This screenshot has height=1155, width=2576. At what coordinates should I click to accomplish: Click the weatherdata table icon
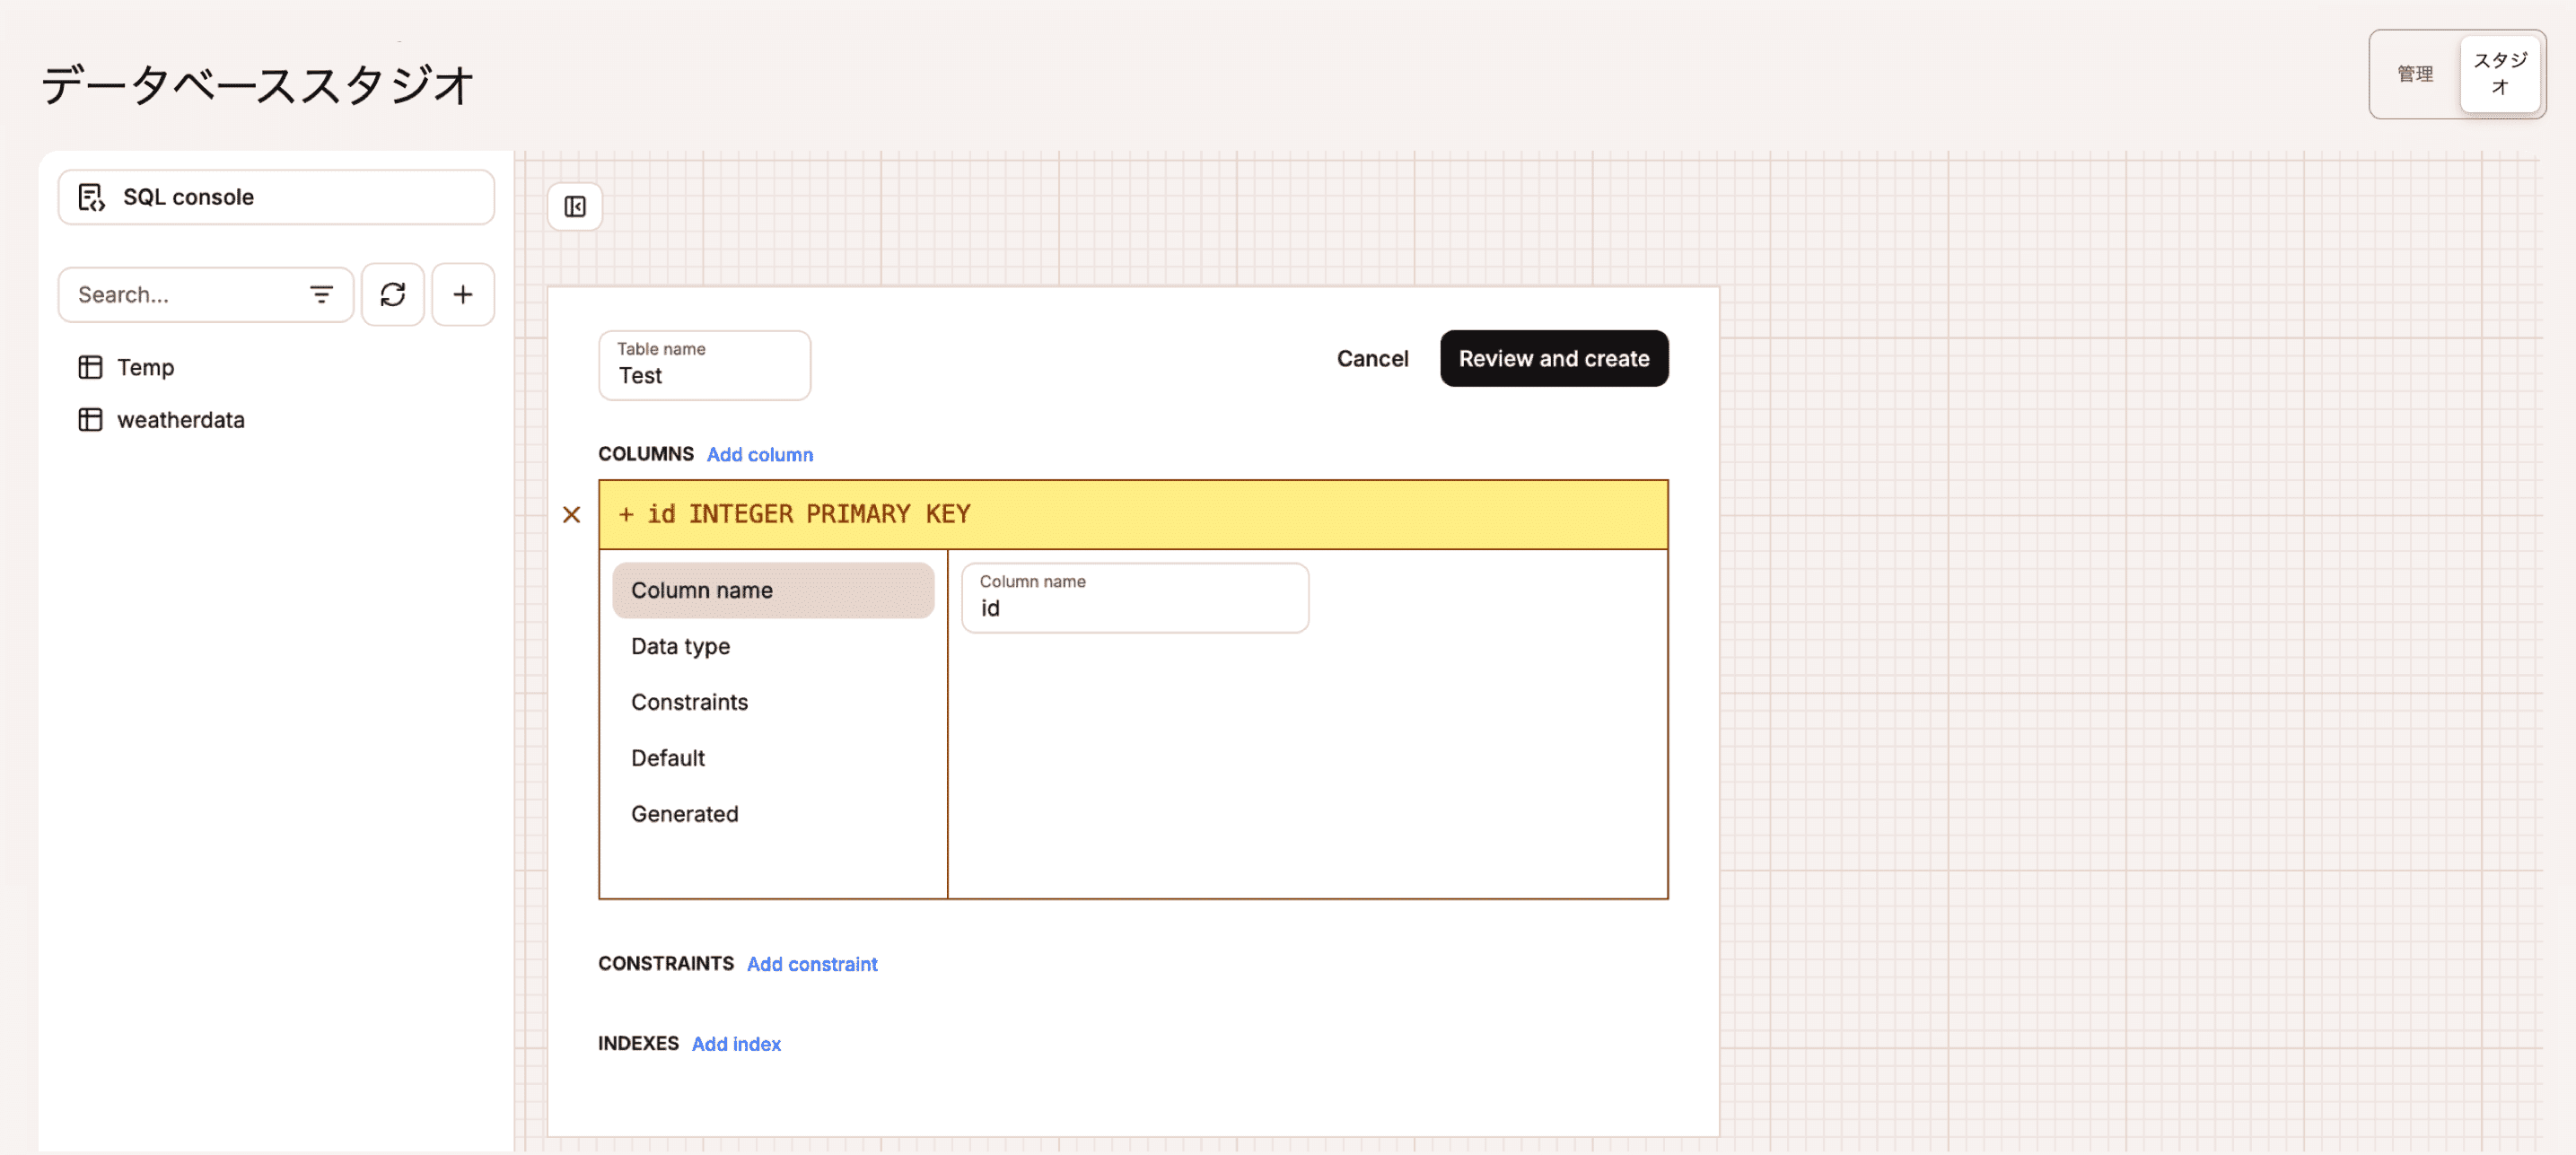coord(90,420)
